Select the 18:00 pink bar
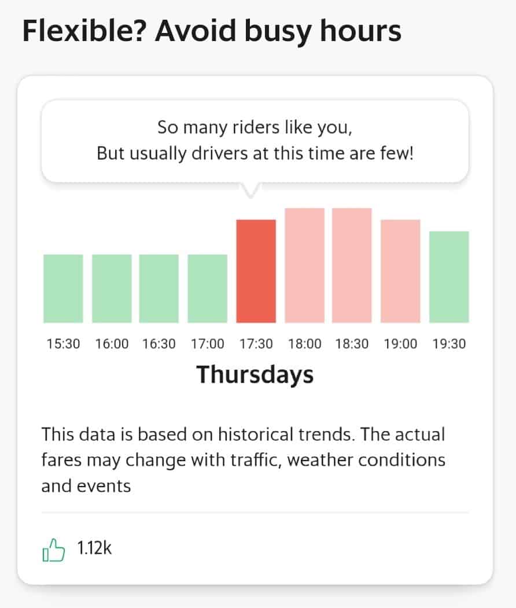 305,265
